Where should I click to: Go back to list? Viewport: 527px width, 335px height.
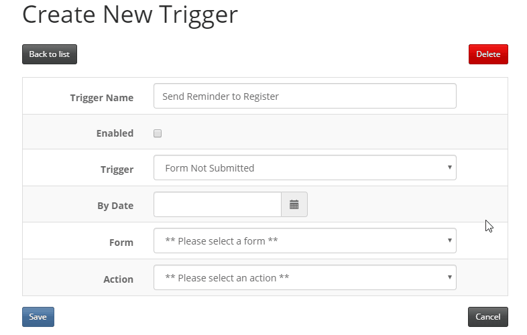[50, 54]
